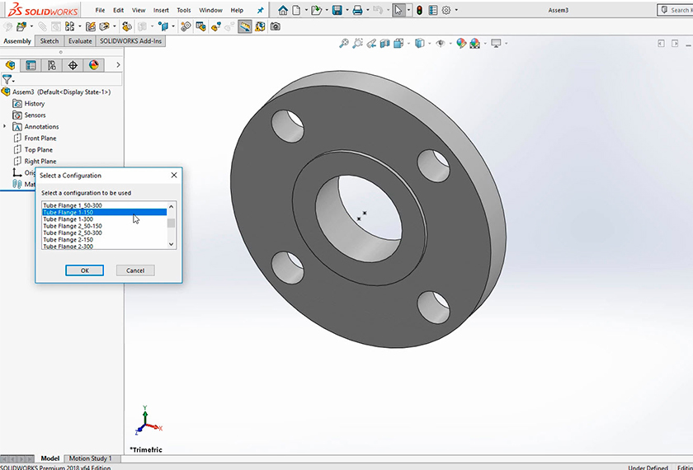This screenshot has height=470, width=693.
Task: Expand the Annotations tree node
Action: [x=5, y=126]
